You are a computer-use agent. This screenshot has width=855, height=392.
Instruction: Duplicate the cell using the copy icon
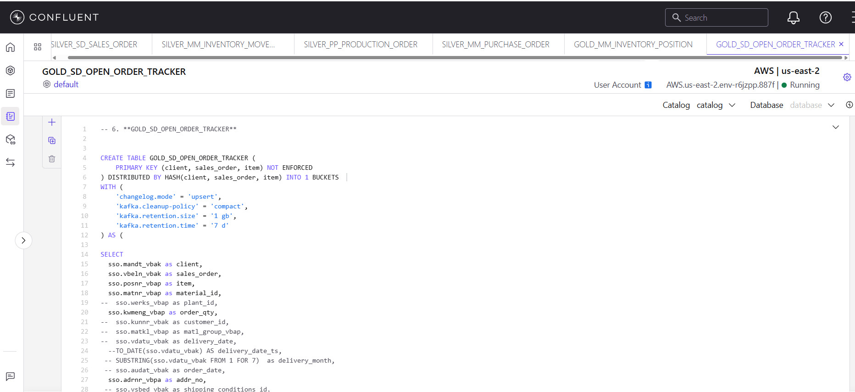pyautogui.click(x=52, y=140)
